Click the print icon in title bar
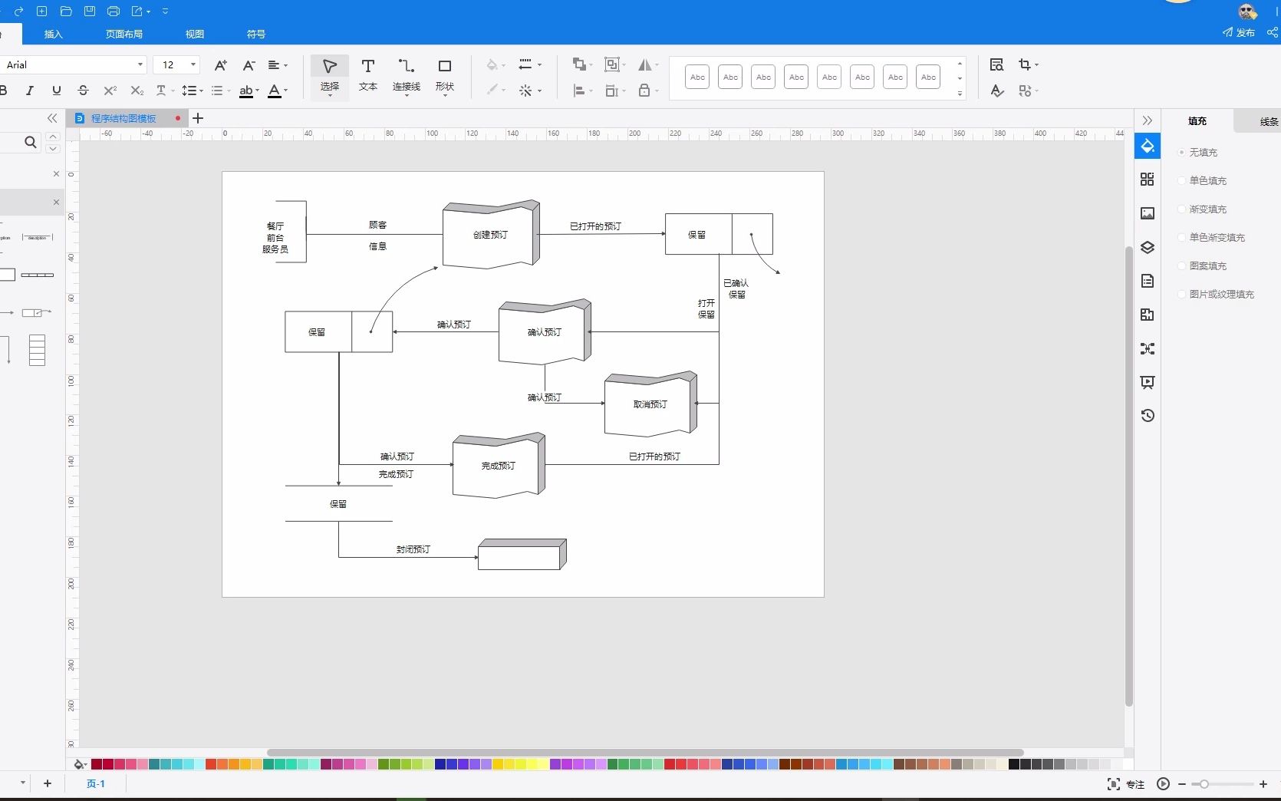This screenshot has width=1281, height=801. [114, 12]
